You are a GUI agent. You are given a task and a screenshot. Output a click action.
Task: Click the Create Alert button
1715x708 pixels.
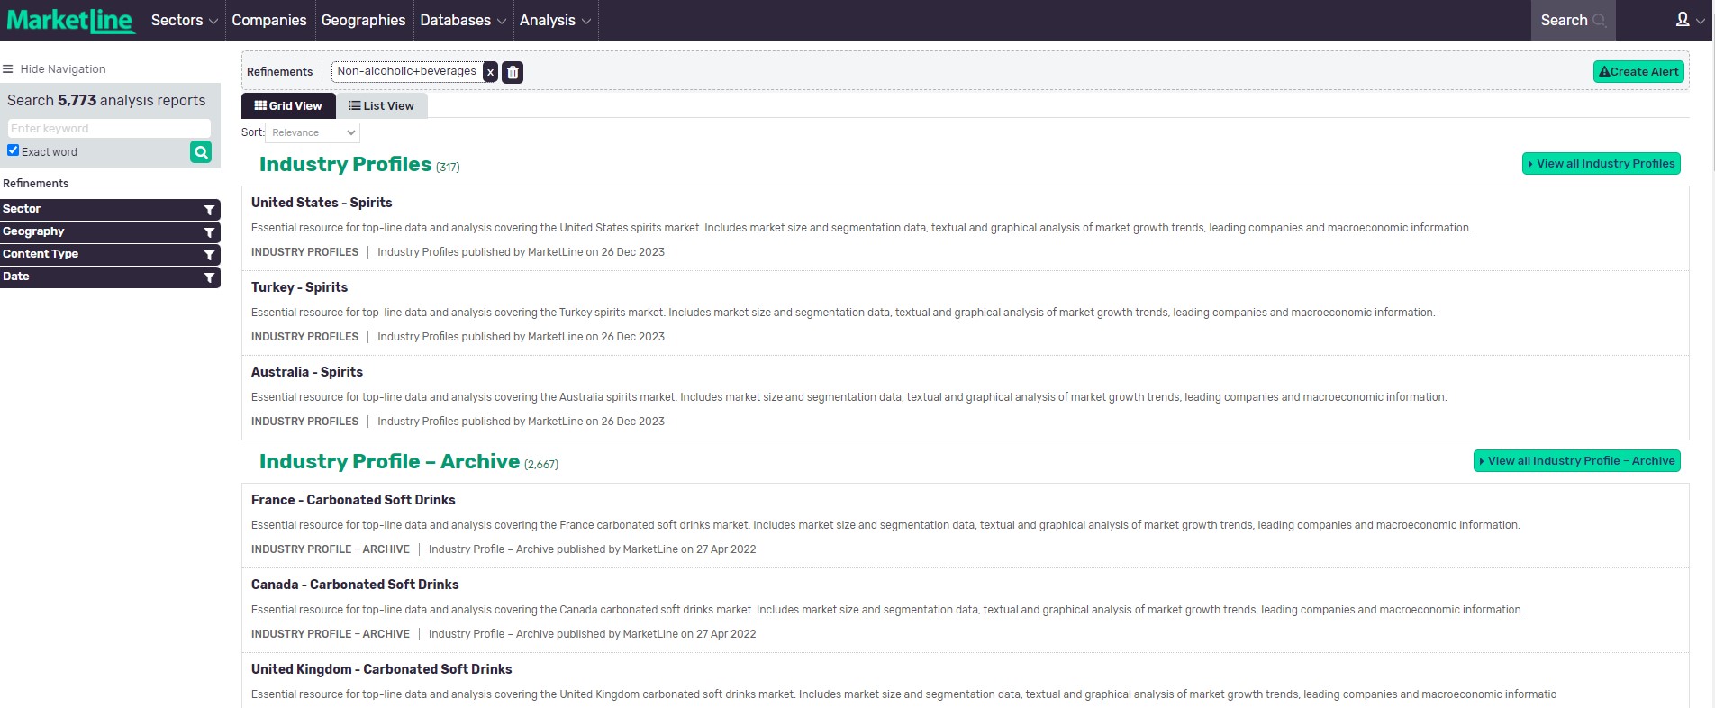(1638, 72)
